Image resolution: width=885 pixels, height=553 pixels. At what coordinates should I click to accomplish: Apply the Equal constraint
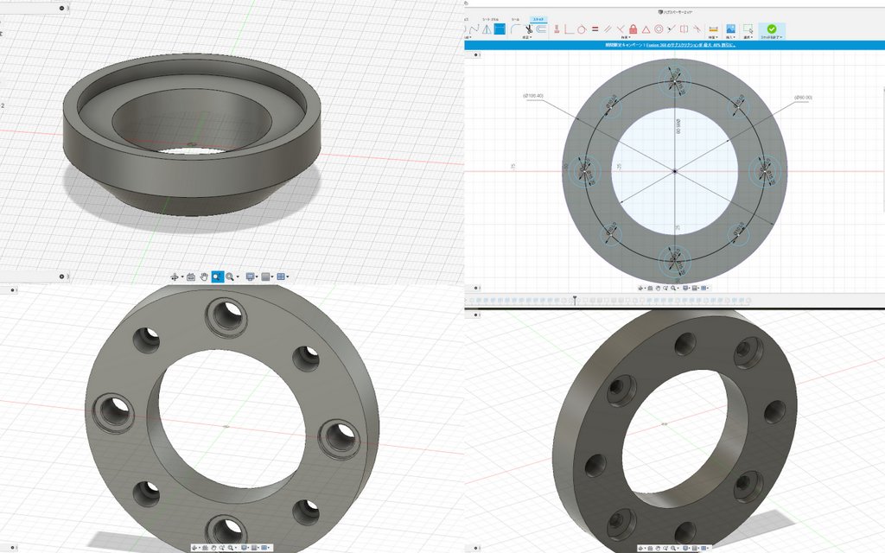(595, 29)
